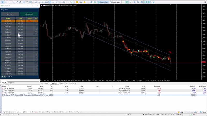Activate the crosshair tool
Viewport: 207px width, 116px height.
[6, 2]
